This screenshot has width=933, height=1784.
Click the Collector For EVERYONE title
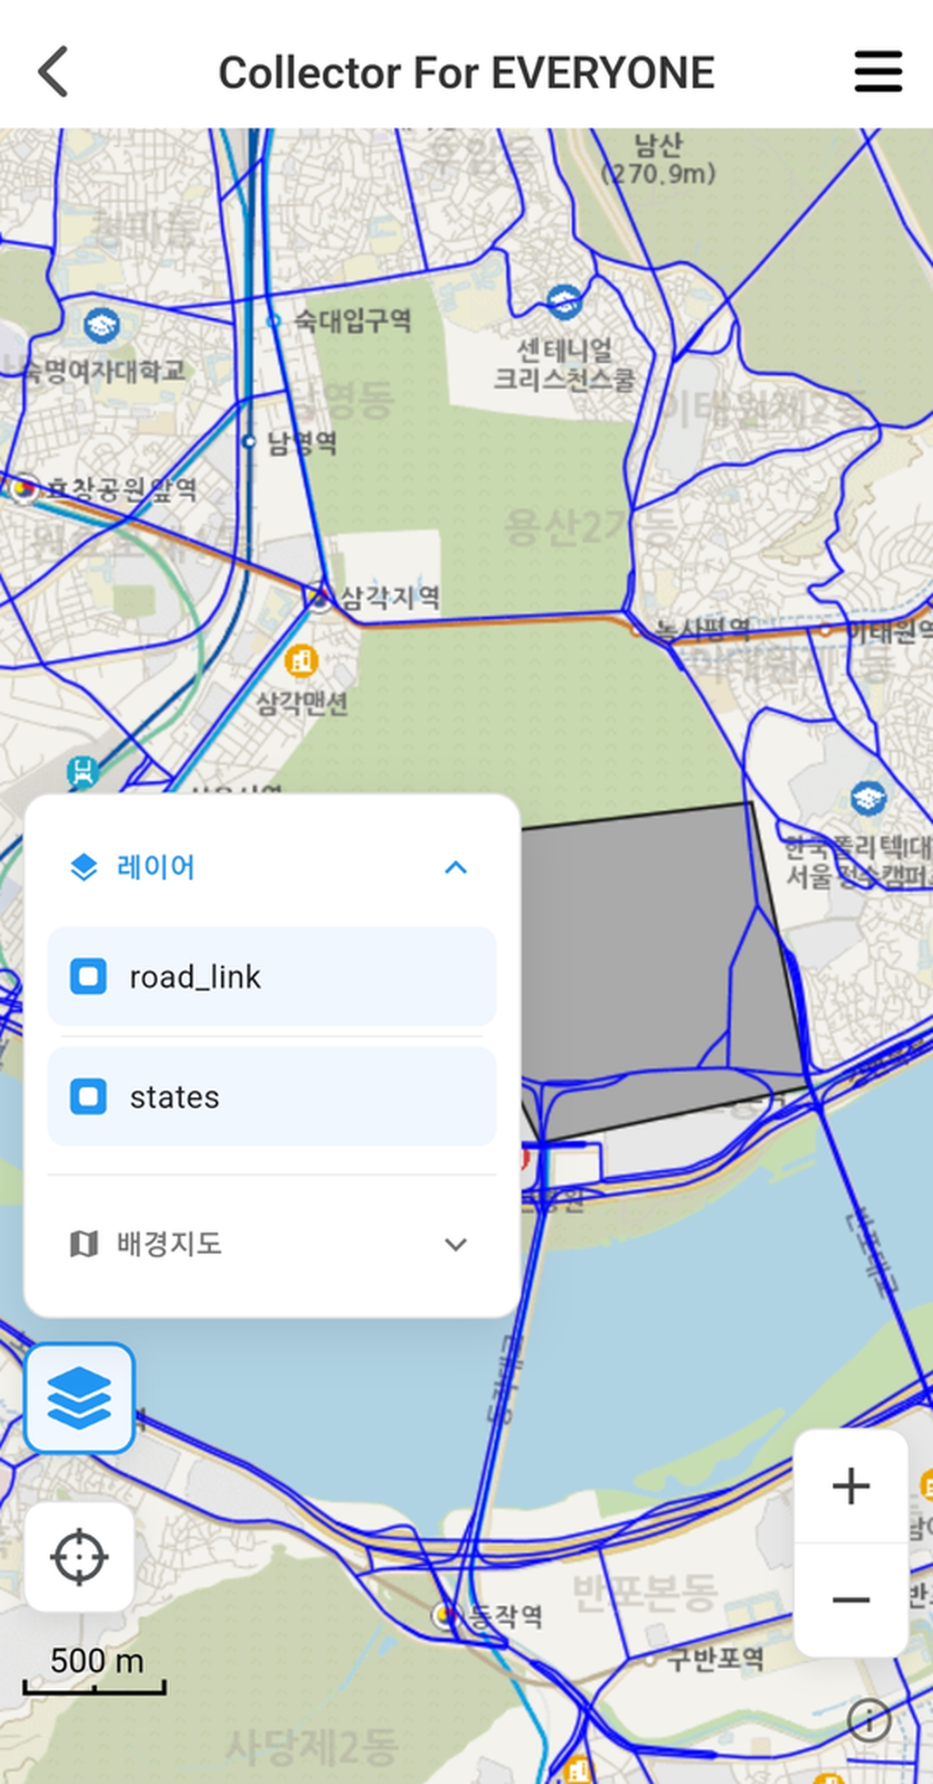466,73
